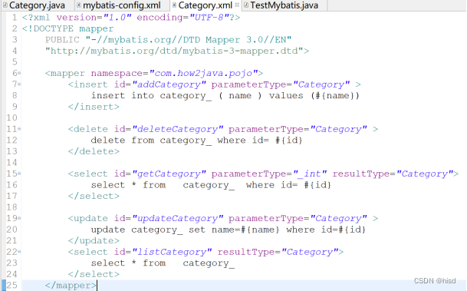Click the "updateCategory" id value
Image resolution: width=467 pixels, height=291 pixels.
click(177, 219)
